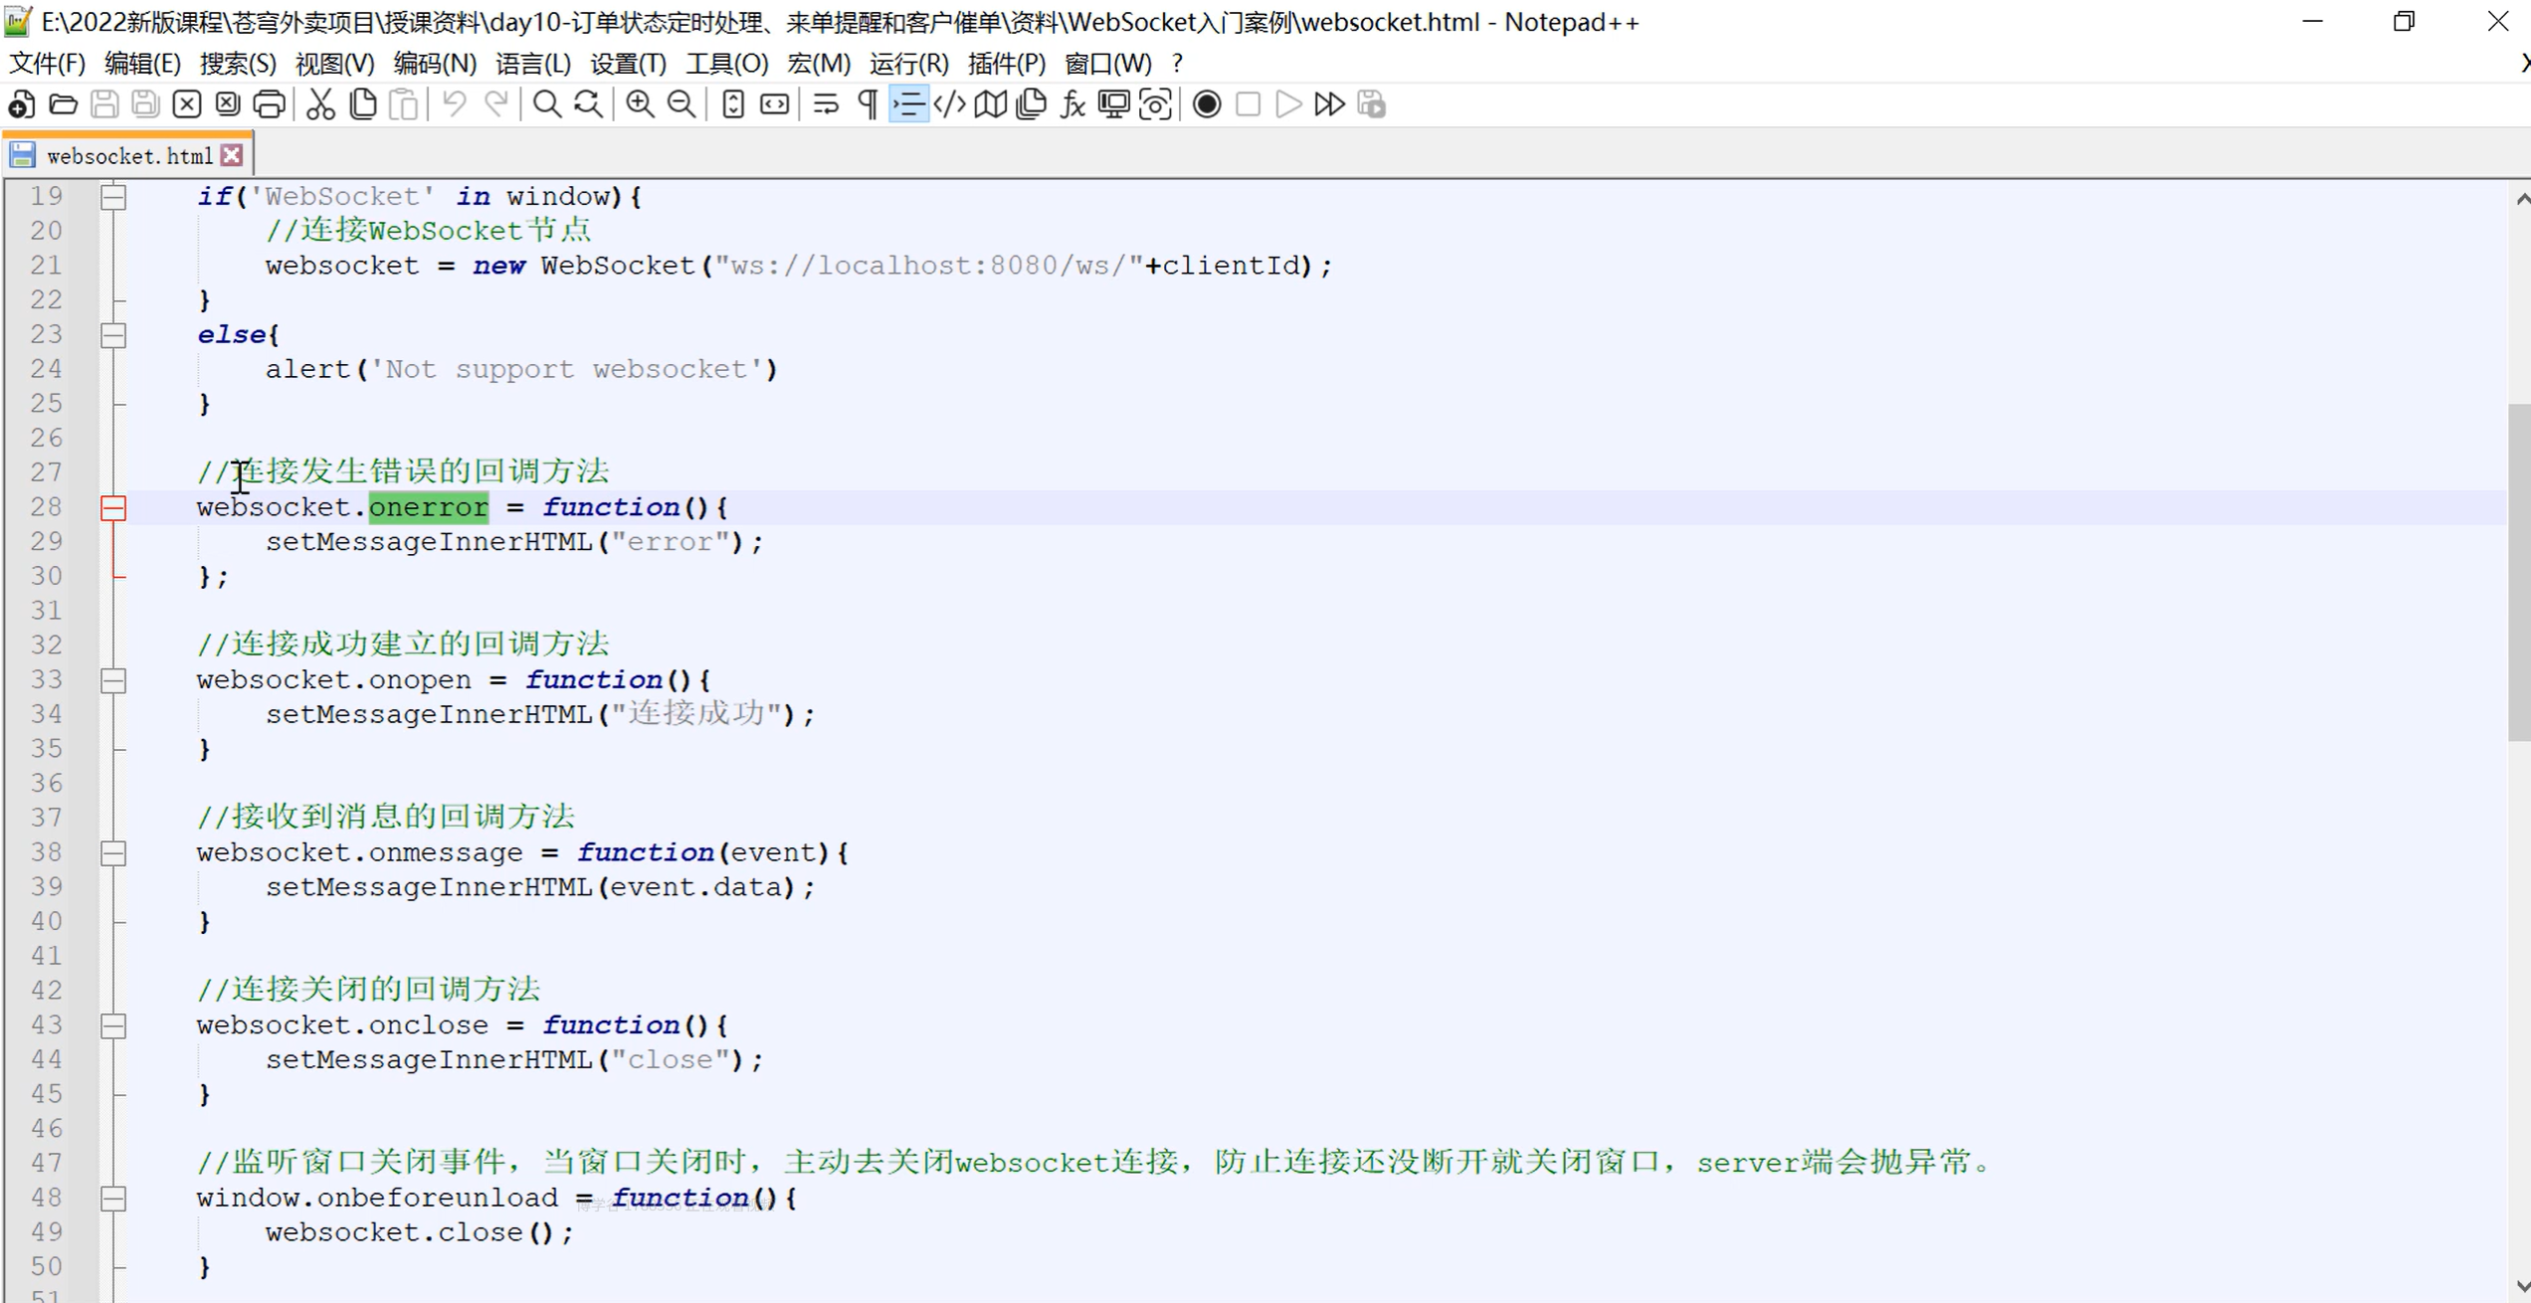This screenshot has height=1303, width=2531.
Task: Open the Find magnifier tool
Action: 546,104
